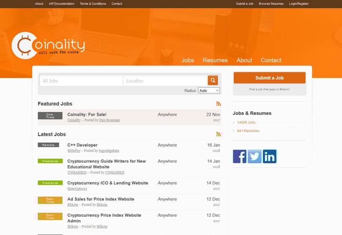The height and width of the screenshot is (235, 342).
Task: Click the One-Time tag on Coinality listing
Action: point(50,116)
